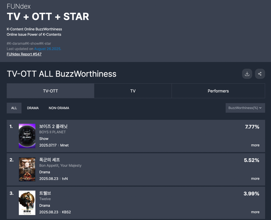Open the Twelve drama poster thumbnail
This screenshot has height=220, width=271.
(x=27, y=203)
